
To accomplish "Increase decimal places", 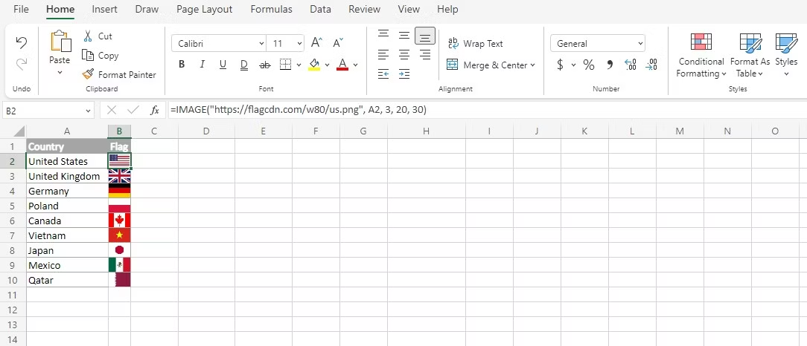I will (631, 65).
